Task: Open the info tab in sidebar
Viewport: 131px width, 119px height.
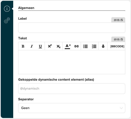Action: (x=7, y=9)
